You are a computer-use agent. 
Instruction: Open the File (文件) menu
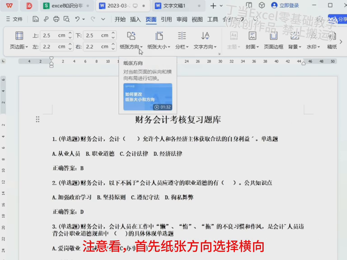(x=14, y=19)
